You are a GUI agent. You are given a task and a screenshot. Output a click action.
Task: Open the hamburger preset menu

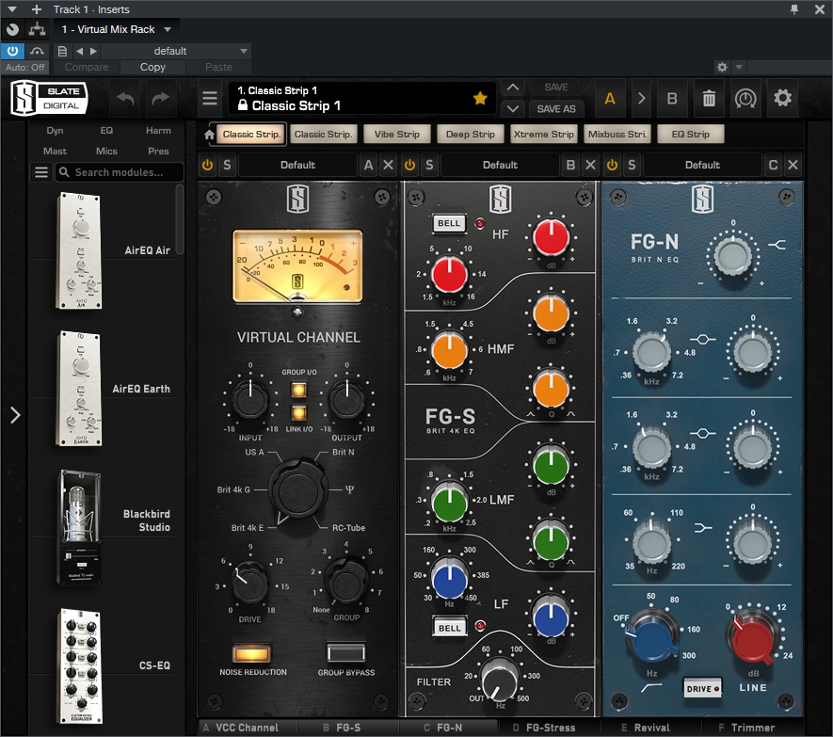[x=210, y=98]
